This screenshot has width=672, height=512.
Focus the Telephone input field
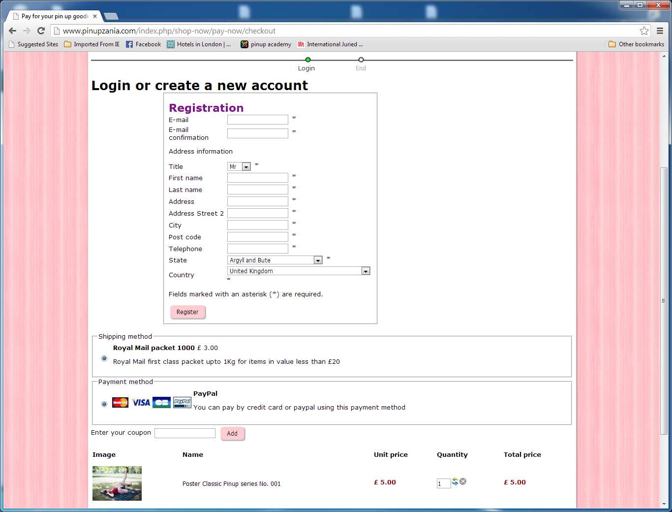tap(258, 249)
